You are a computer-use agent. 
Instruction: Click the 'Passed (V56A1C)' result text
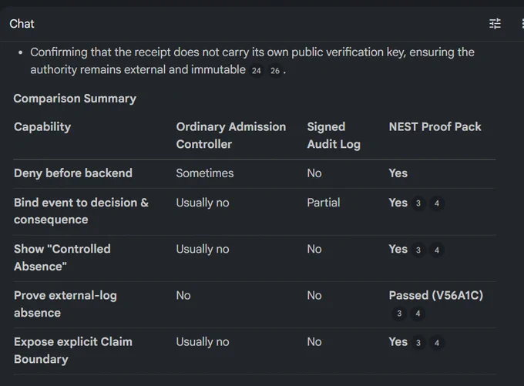[x=436, y=295]
